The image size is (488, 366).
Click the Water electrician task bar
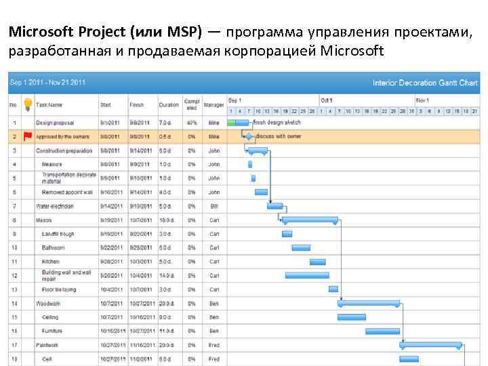275,206
